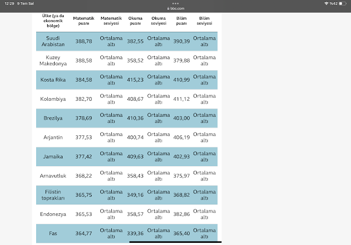Tap the bbc.com address text
Screen dimensions: 351x245
coord(178,9)
